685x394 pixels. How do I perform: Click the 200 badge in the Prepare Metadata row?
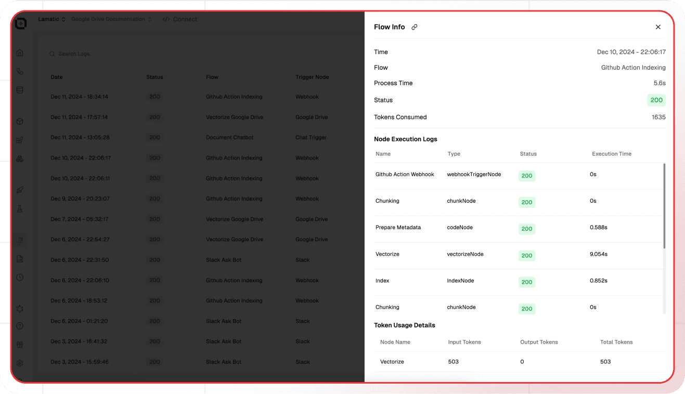tap(527, 229)
